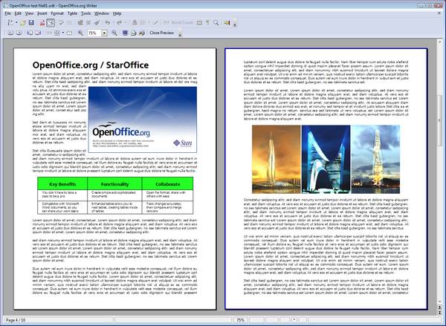446x326 pixels.
Task: Click the "Functionality" table header
Action: click(x=114, y=184)
